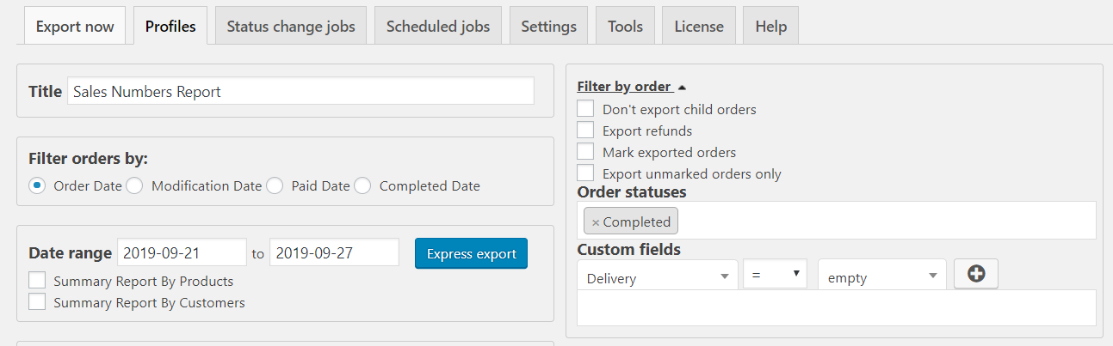This screenshot has height=346, width=1113.
Task: Open the Delivery custom field dropdown
Action: point(657,277)
